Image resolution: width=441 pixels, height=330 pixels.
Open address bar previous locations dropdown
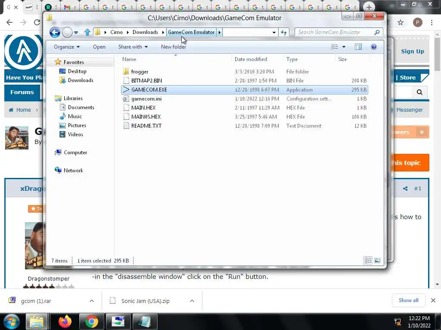[274, 32]
